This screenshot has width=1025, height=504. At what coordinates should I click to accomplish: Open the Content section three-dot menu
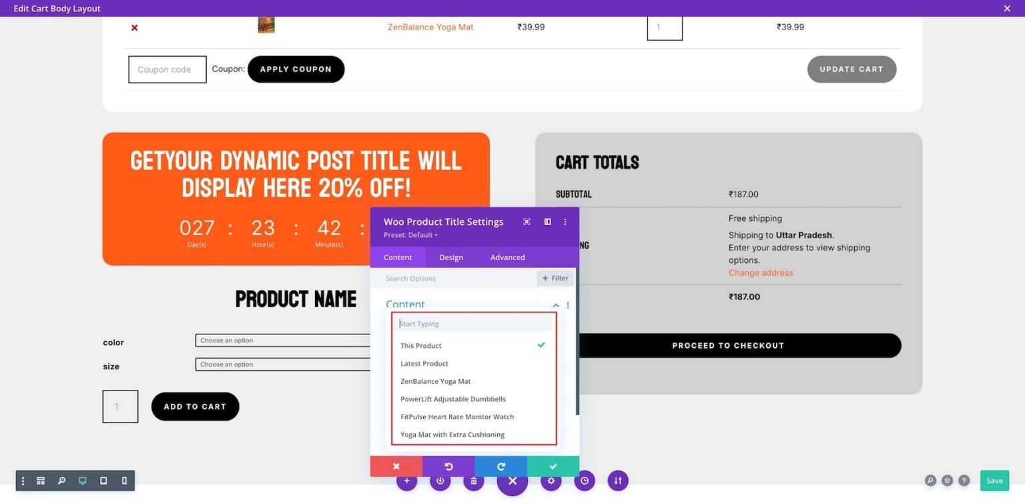coord(567,305)
